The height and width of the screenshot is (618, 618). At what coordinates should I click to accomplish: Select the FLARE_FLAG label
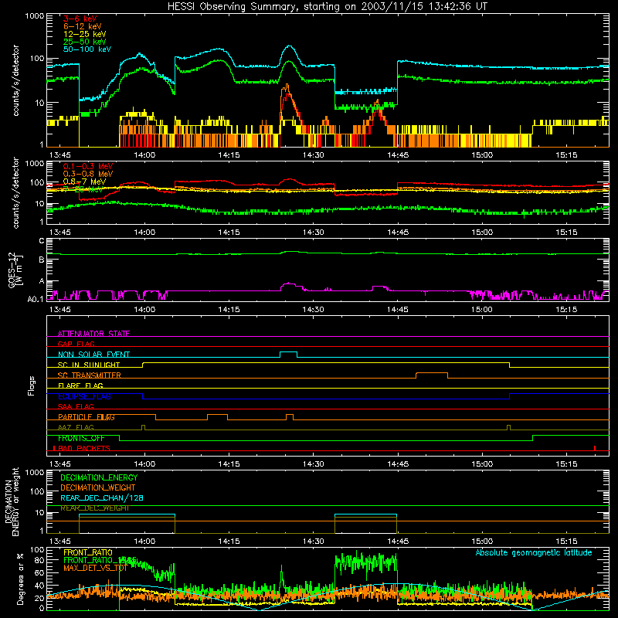[x=80, y=385]
